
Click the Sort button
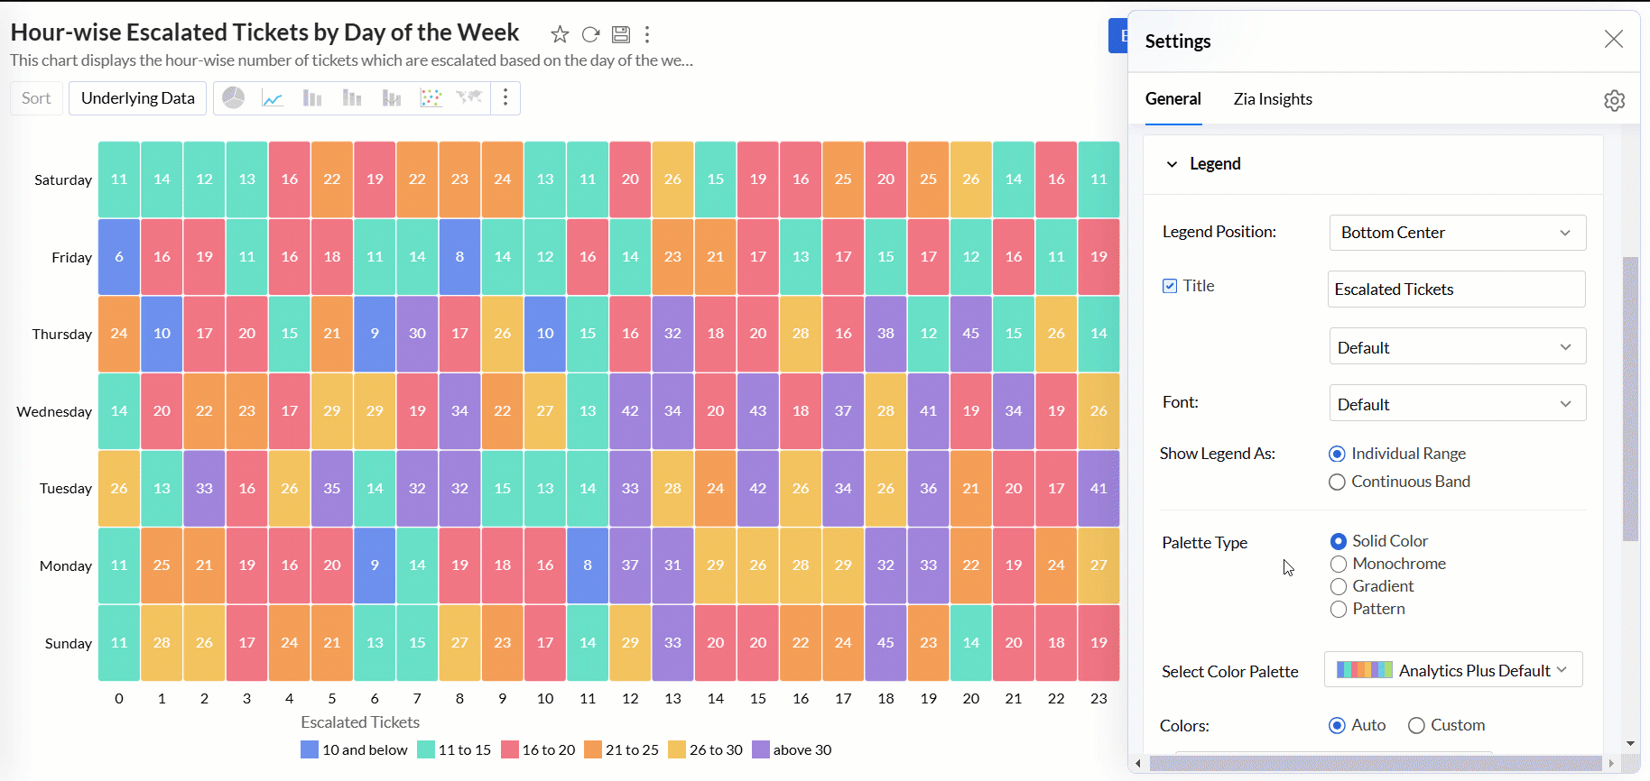[x=36, y=98]
